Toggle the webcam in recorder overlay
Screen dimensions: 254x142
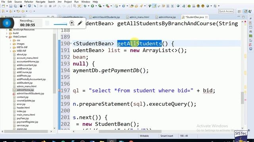coord(72,23)
